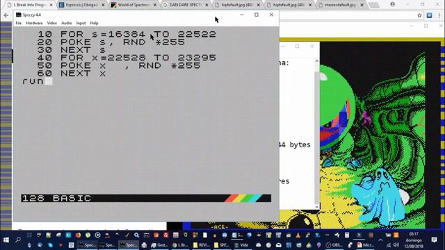This screenshot has height=250, width=445.
Task: Open the Audio menu in Speccy
Action: click(67, 23)
